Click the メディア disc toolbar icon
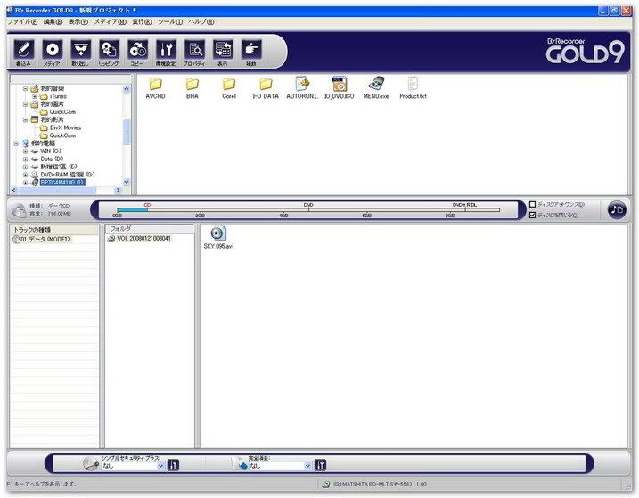This screenshot has width=639, height=498. pos(53,50)
